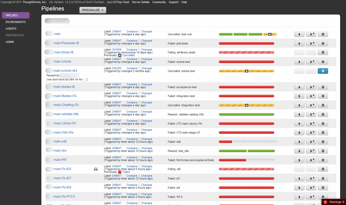Open the PERSONALIZE dropdown
This screenshot has height=205, width=346.
tap(93, 10)
